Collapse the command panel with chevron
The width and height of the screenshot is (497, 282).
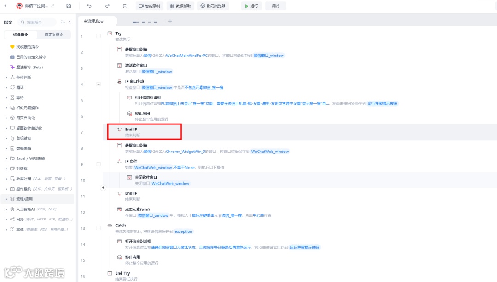pos(70,22)
